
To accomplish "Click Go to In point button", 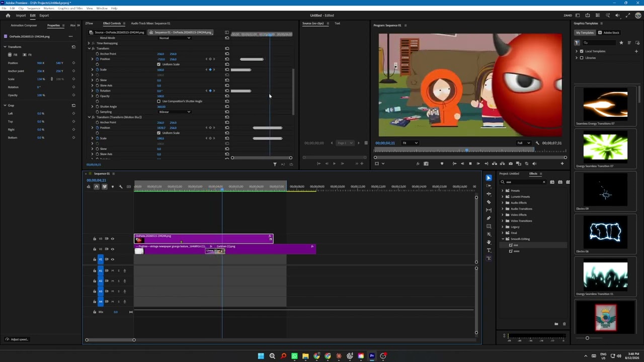I will pyautogui.click(x=454, y=163).
